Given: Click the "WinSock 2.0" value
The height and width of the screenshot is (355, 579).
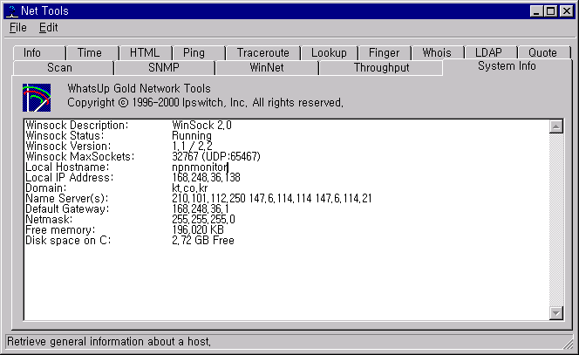Looking at the screenshot, I should [x=201, y=126].
